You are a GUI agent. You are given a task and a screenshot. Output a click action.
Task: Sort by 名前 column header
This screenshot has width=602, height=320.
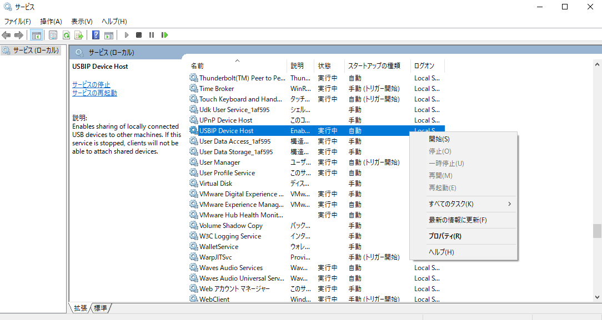tap(238, 66)
